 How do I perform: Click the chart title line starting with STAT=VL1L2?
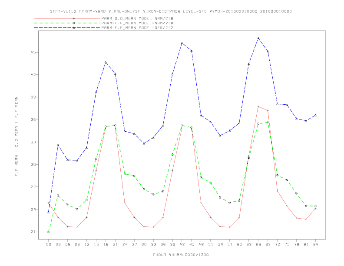tap(171, 11)
